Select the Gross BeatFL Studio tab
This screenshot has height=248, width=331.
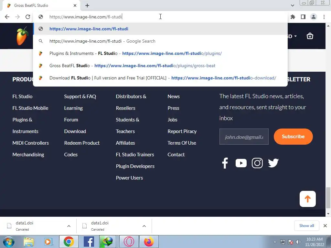click(x=41, y=5)
